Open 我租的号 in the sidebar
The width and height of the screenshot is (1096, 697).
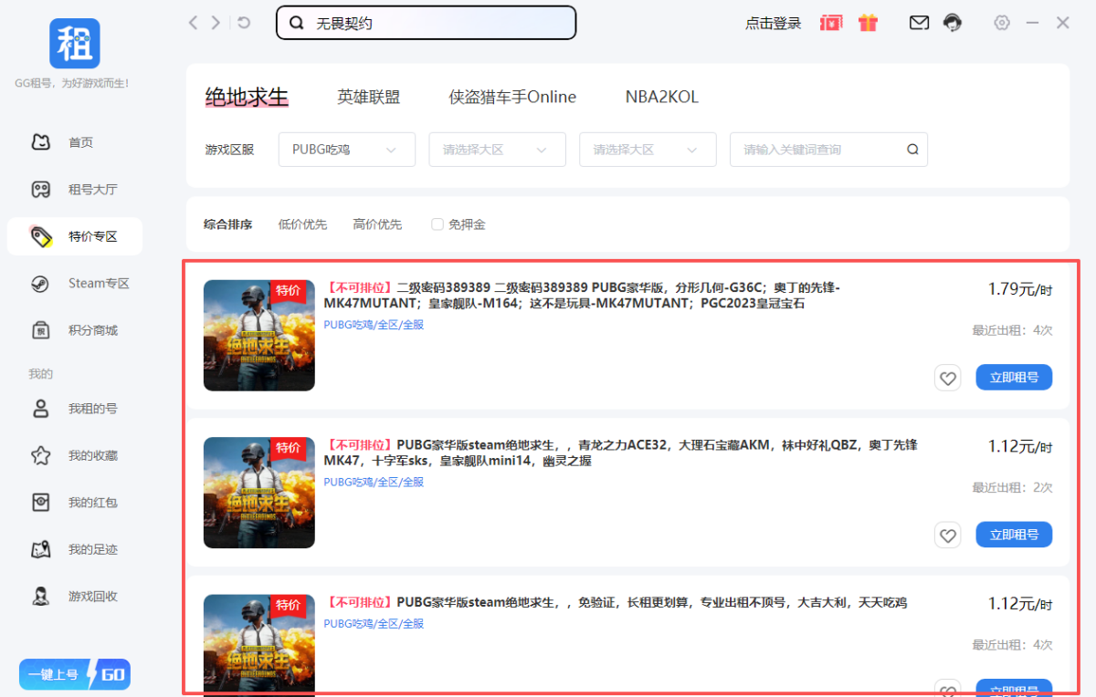pos(75,409)
